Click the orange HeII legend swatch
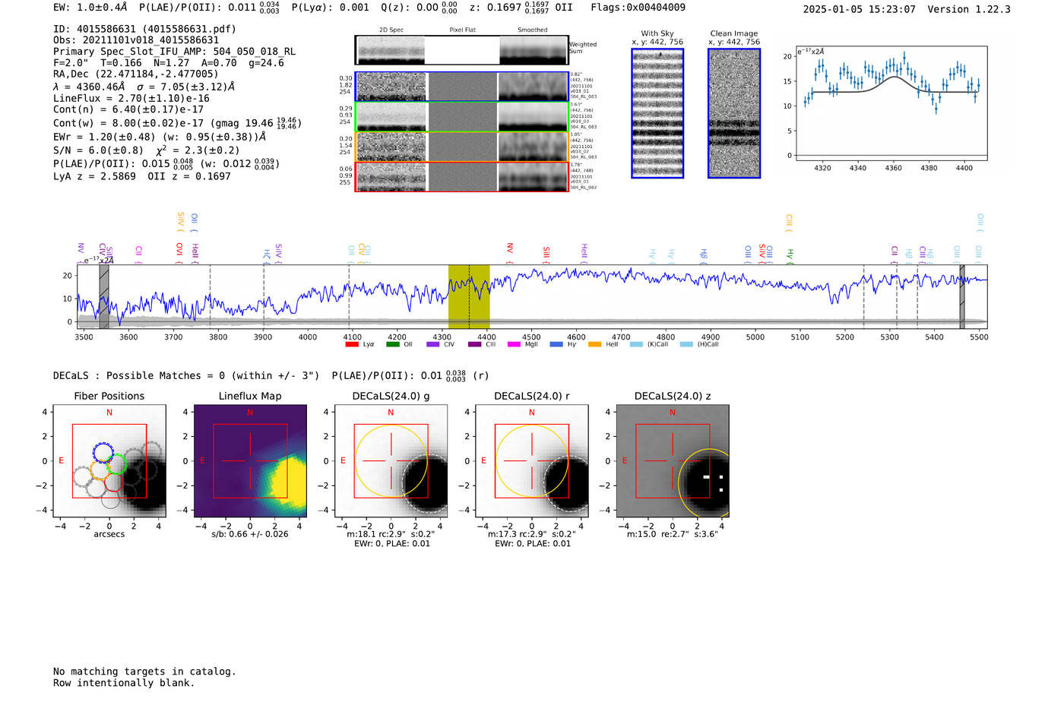The height and width of the screenshot is (724, 1064). (x=594, y=344)
